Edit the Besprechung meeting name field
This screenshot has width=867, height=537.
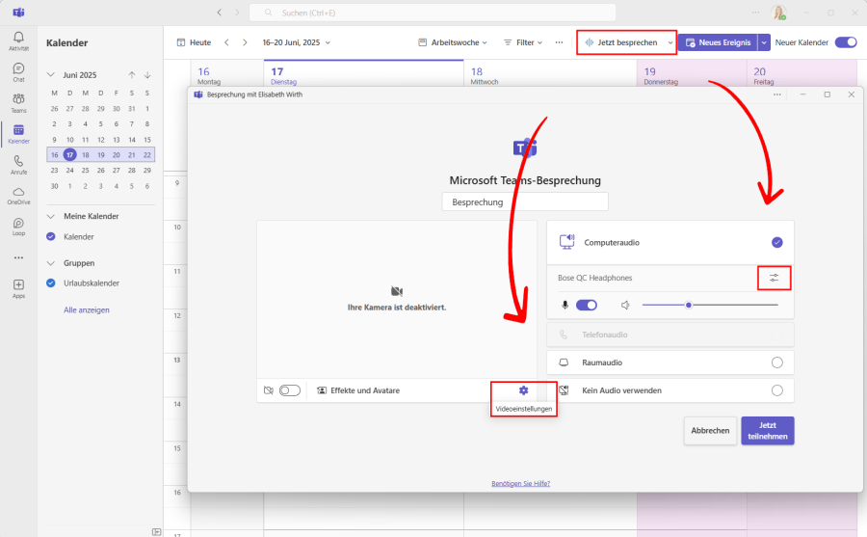coord(525,202)
